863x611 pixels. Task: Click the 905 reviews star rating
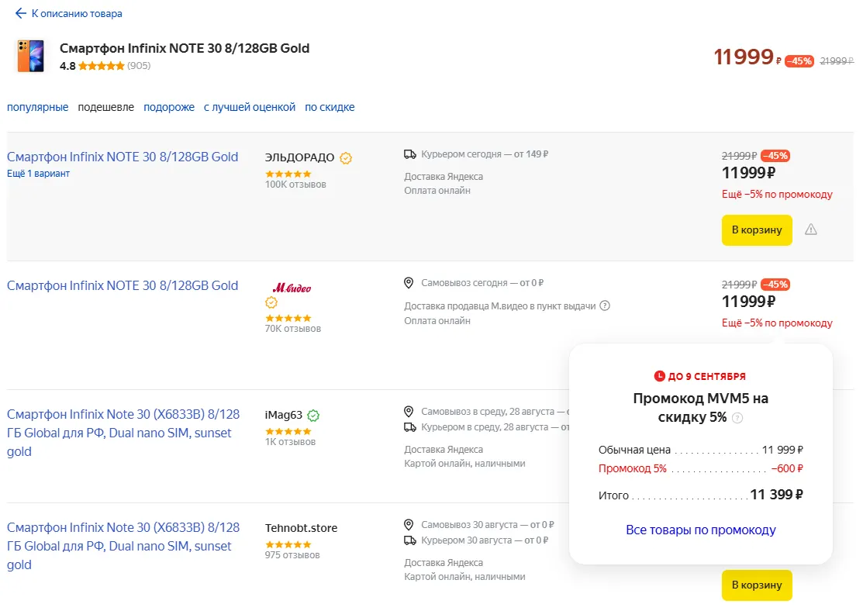coord(101,67)
